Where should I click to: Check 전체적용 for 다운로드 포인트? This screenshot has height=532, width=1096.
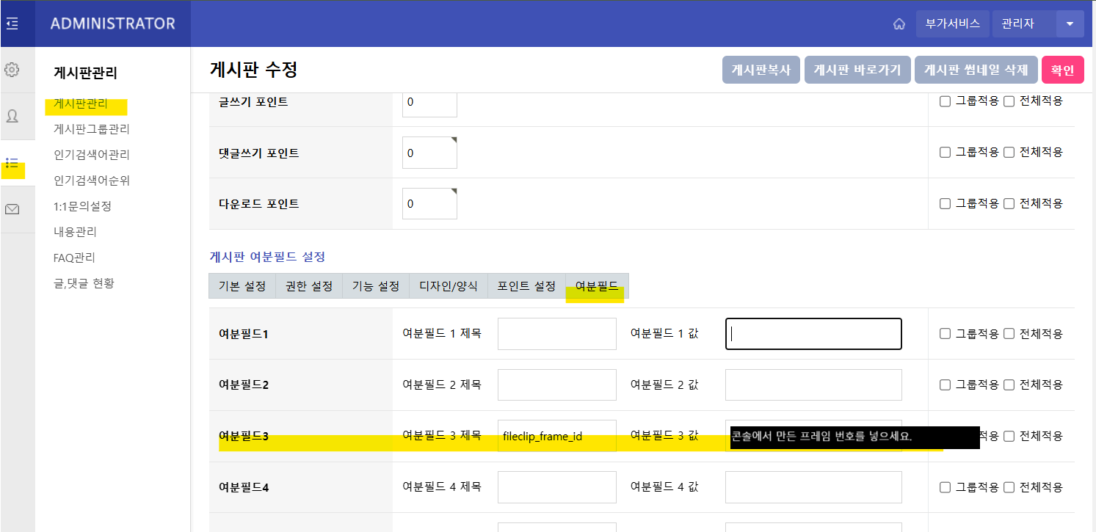pos(1009,203)
